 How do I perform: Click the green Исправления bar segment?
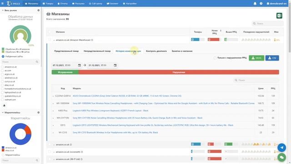click(65, 72)
